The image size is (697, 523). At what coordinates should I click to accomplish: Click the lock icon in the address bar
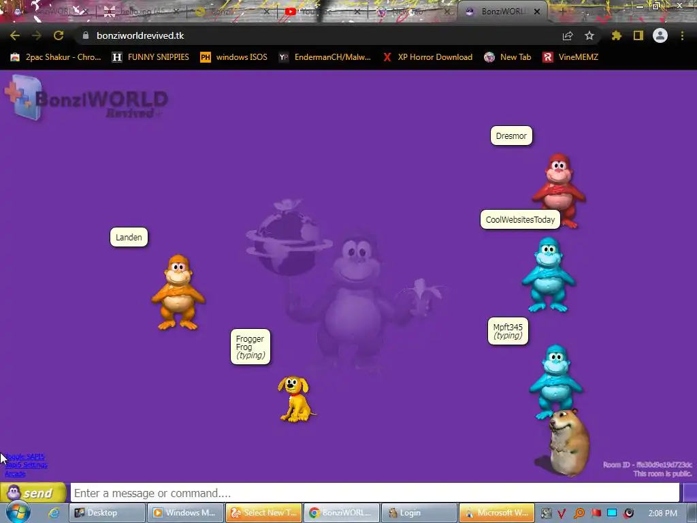click(x=86, y=35)
